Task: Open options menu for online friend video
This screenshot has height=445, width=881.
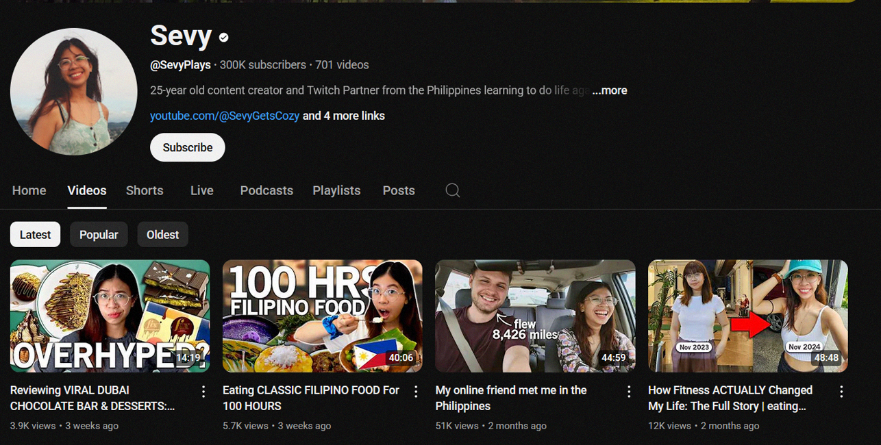Action: pos(629,391)
